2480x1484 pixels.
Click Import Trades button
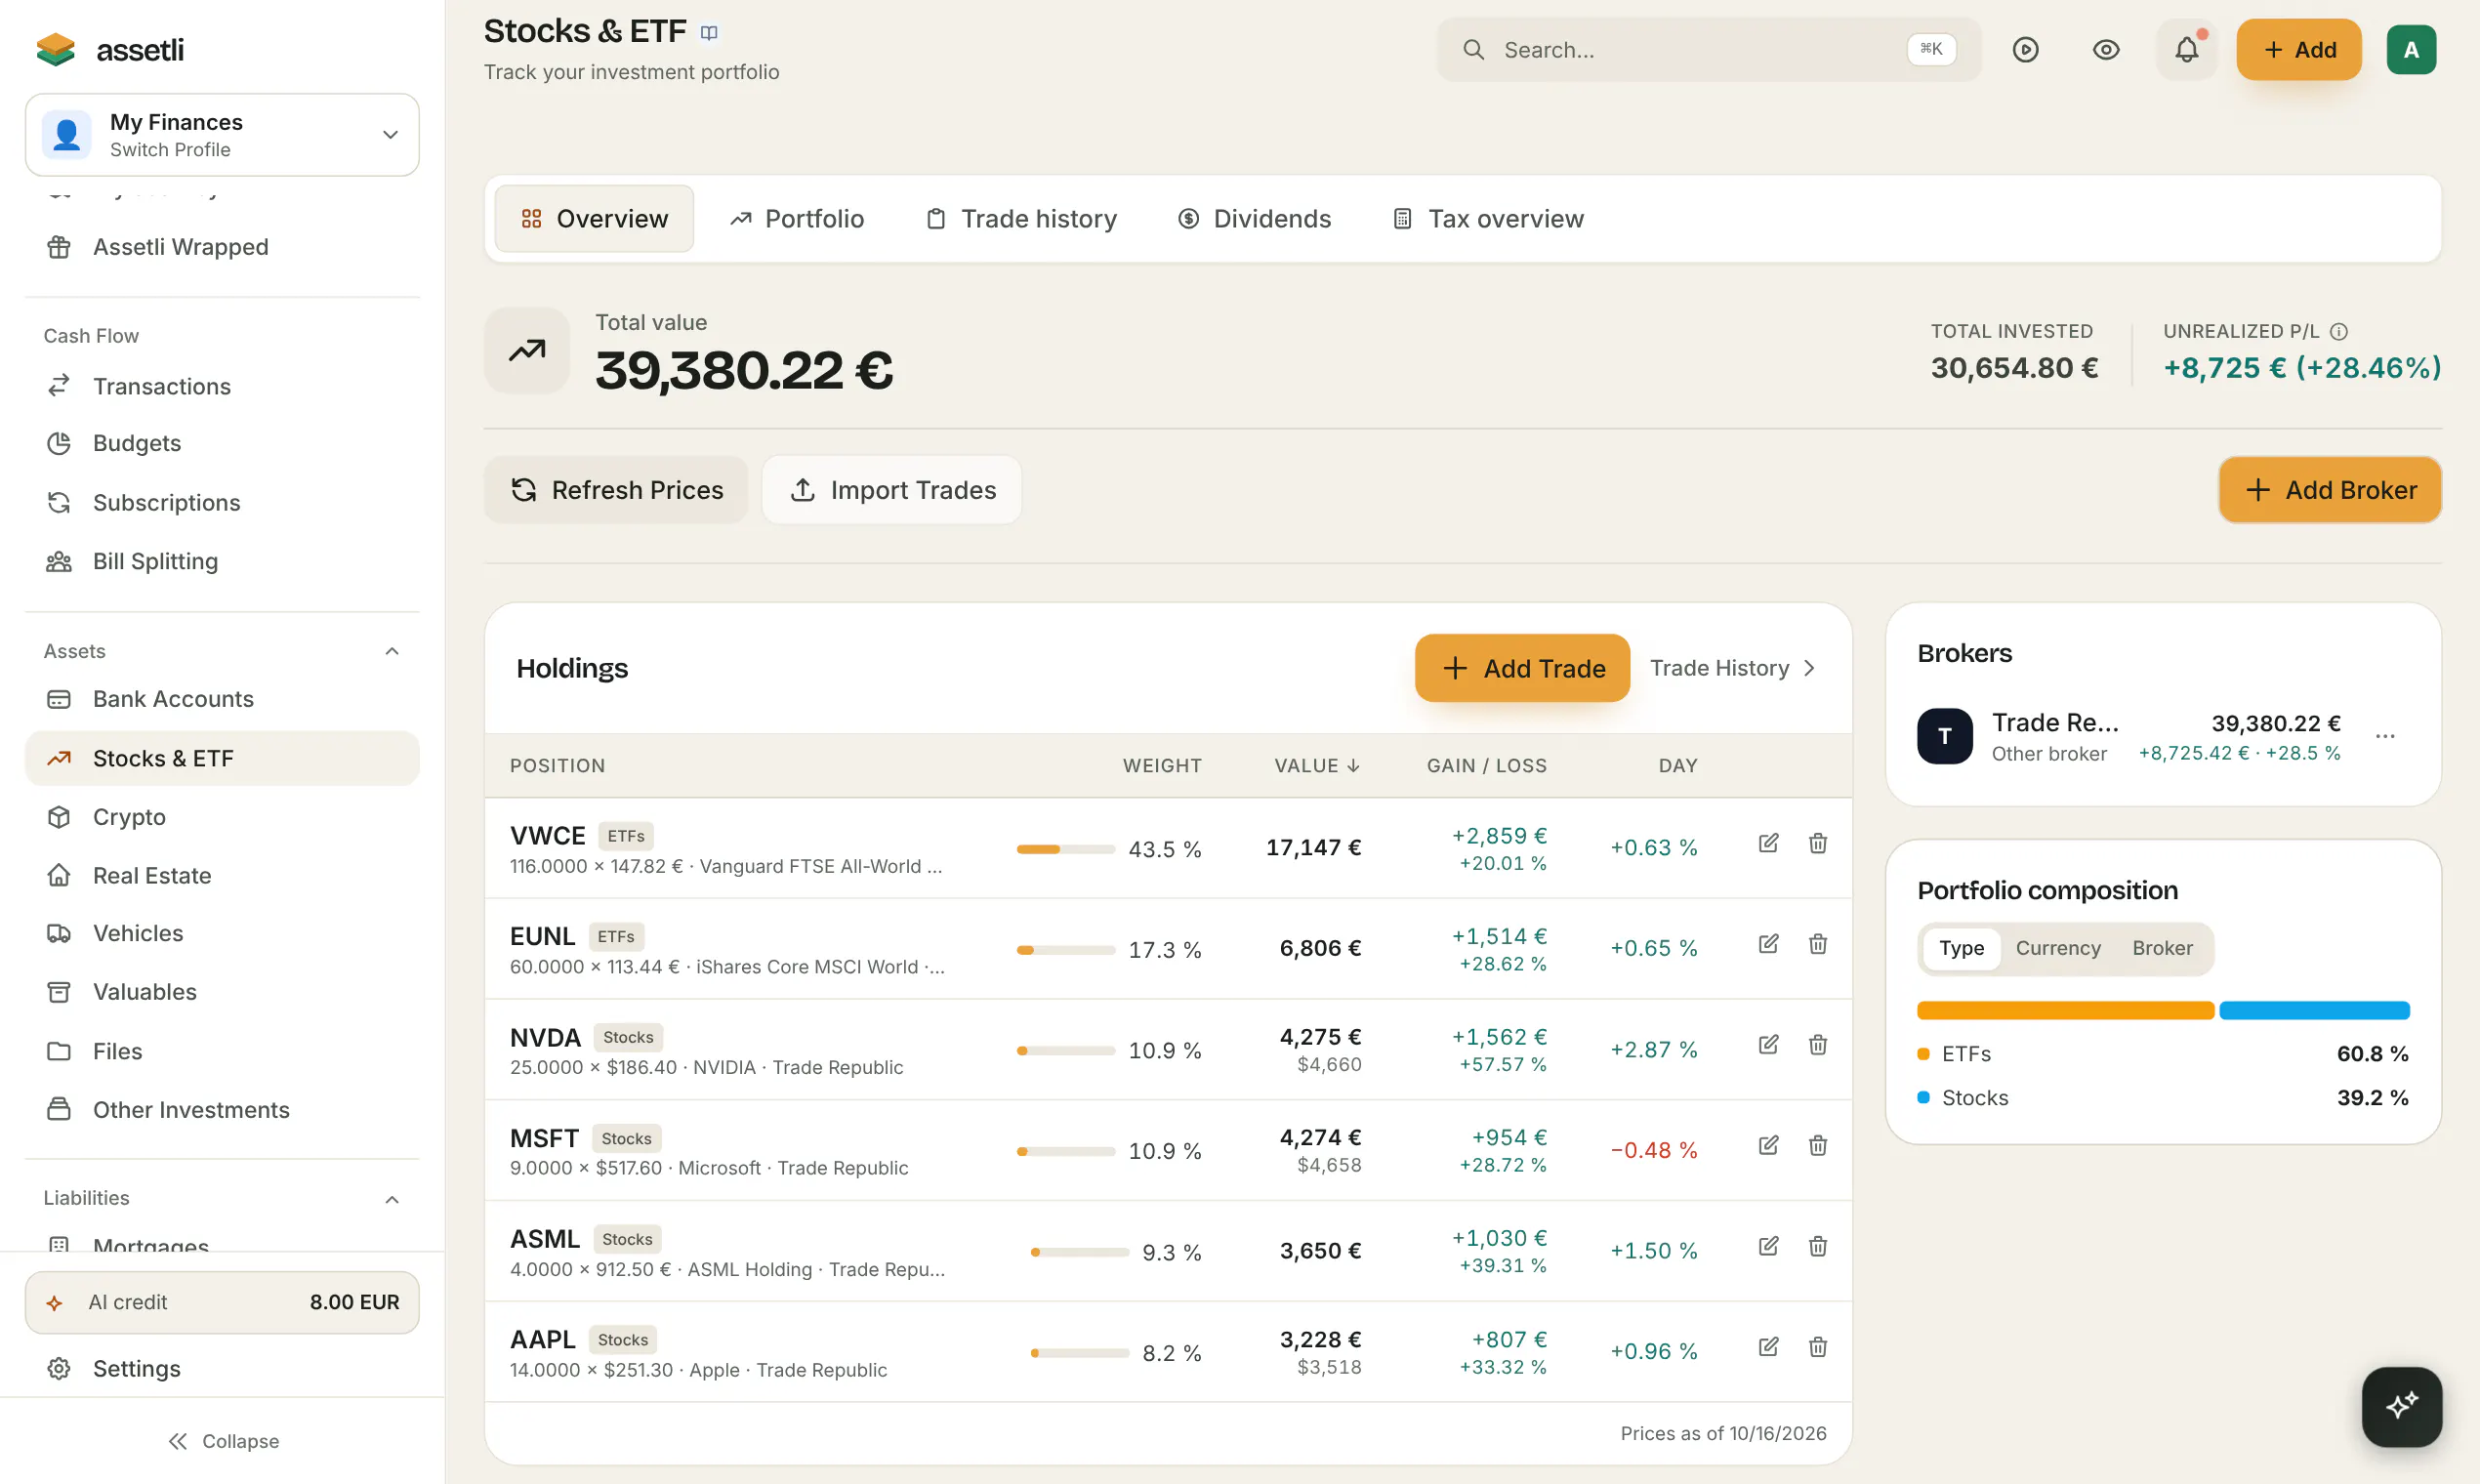click(x=892, y=490)
